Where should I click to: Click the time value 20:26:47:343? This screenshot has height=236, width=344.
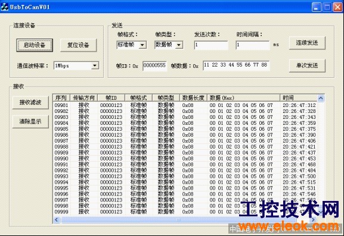(x=299, y=117)
